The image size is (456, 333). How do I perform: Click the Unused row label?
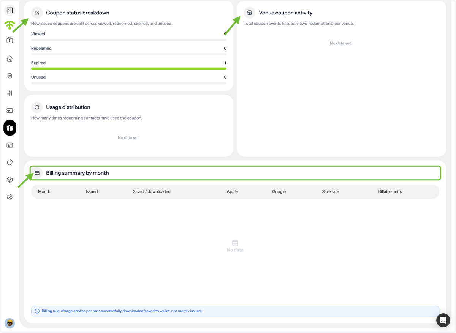pyautogui.click(x=38, y=77)
